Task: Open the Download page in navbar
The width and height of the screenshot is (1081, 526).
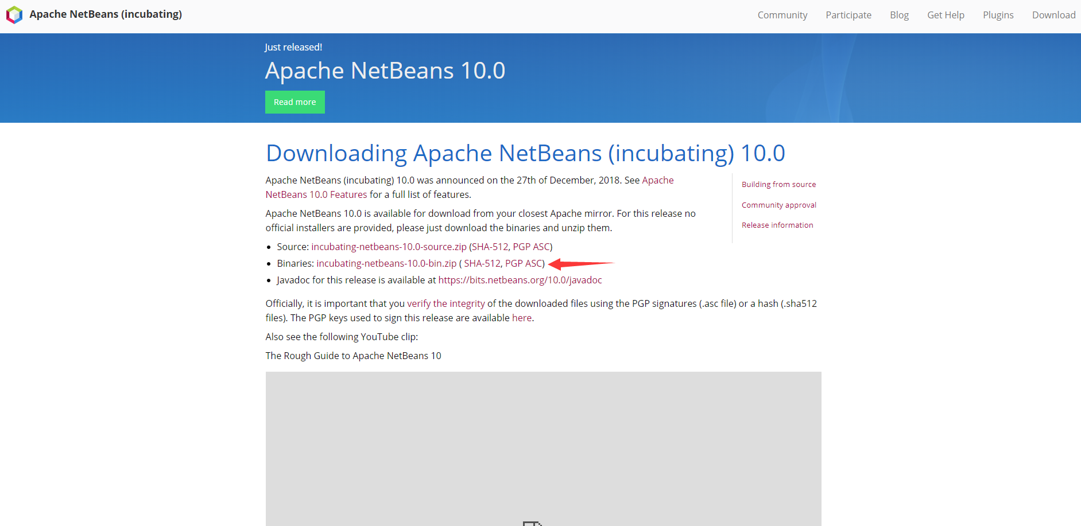Action: point(1053,15)
